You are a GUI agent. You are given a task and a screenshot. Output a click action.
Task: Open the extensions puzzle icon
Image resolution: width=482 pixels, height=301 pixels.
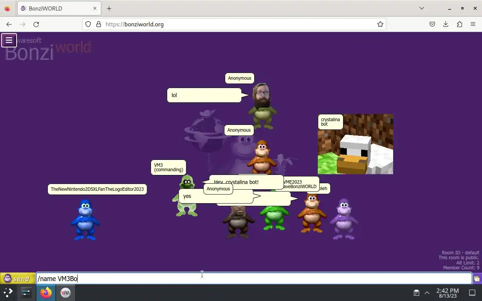coord(459,24)
